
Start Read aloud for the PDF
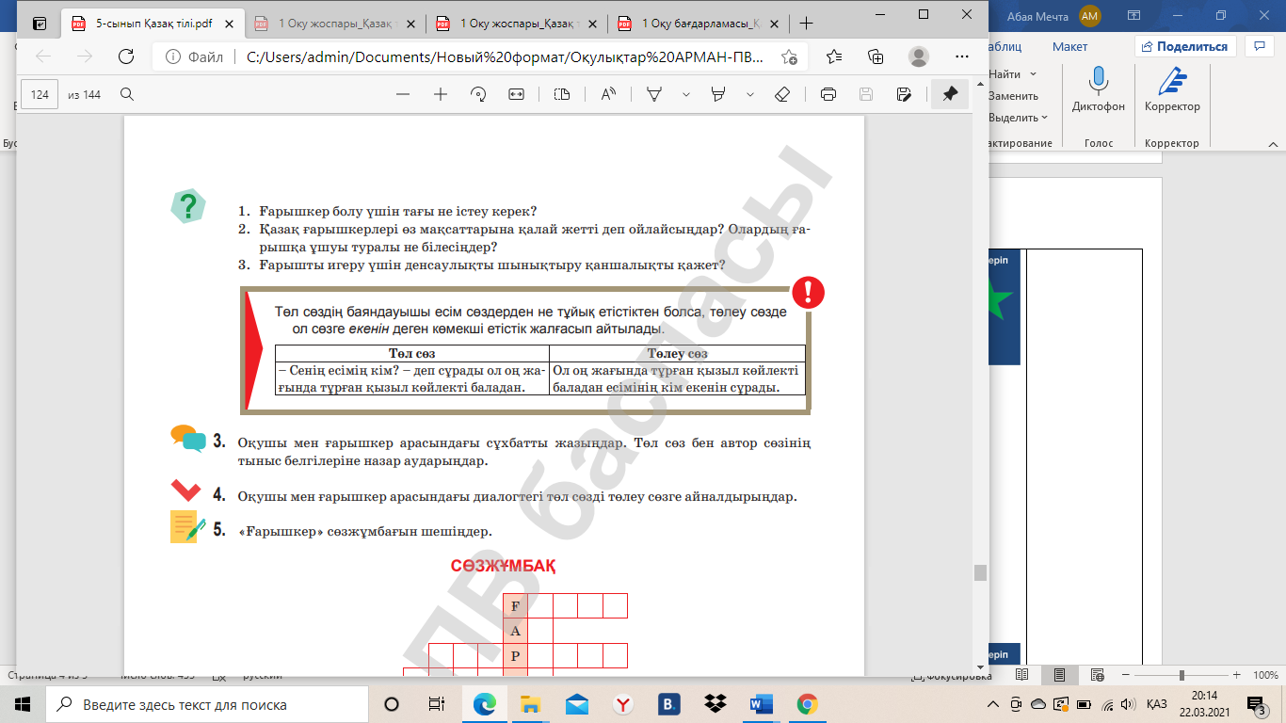[x=608, y=94]
